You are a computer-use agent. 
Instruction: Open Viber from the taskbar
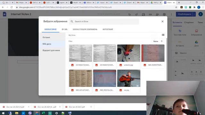pos(30,113)
